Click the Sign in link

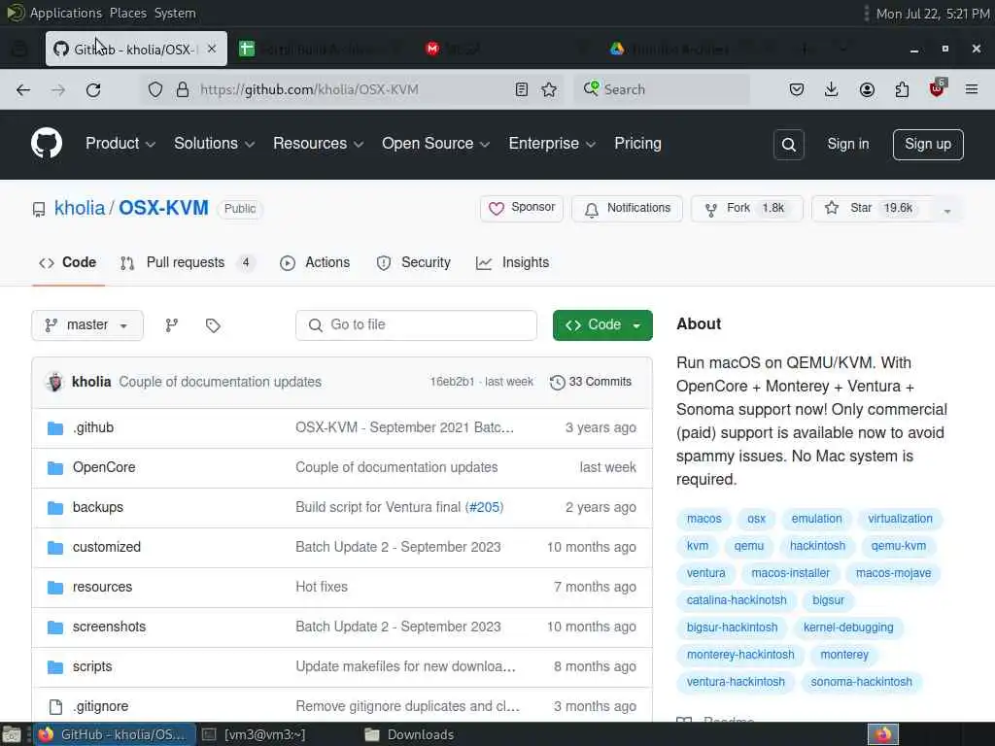coord(847,144)
